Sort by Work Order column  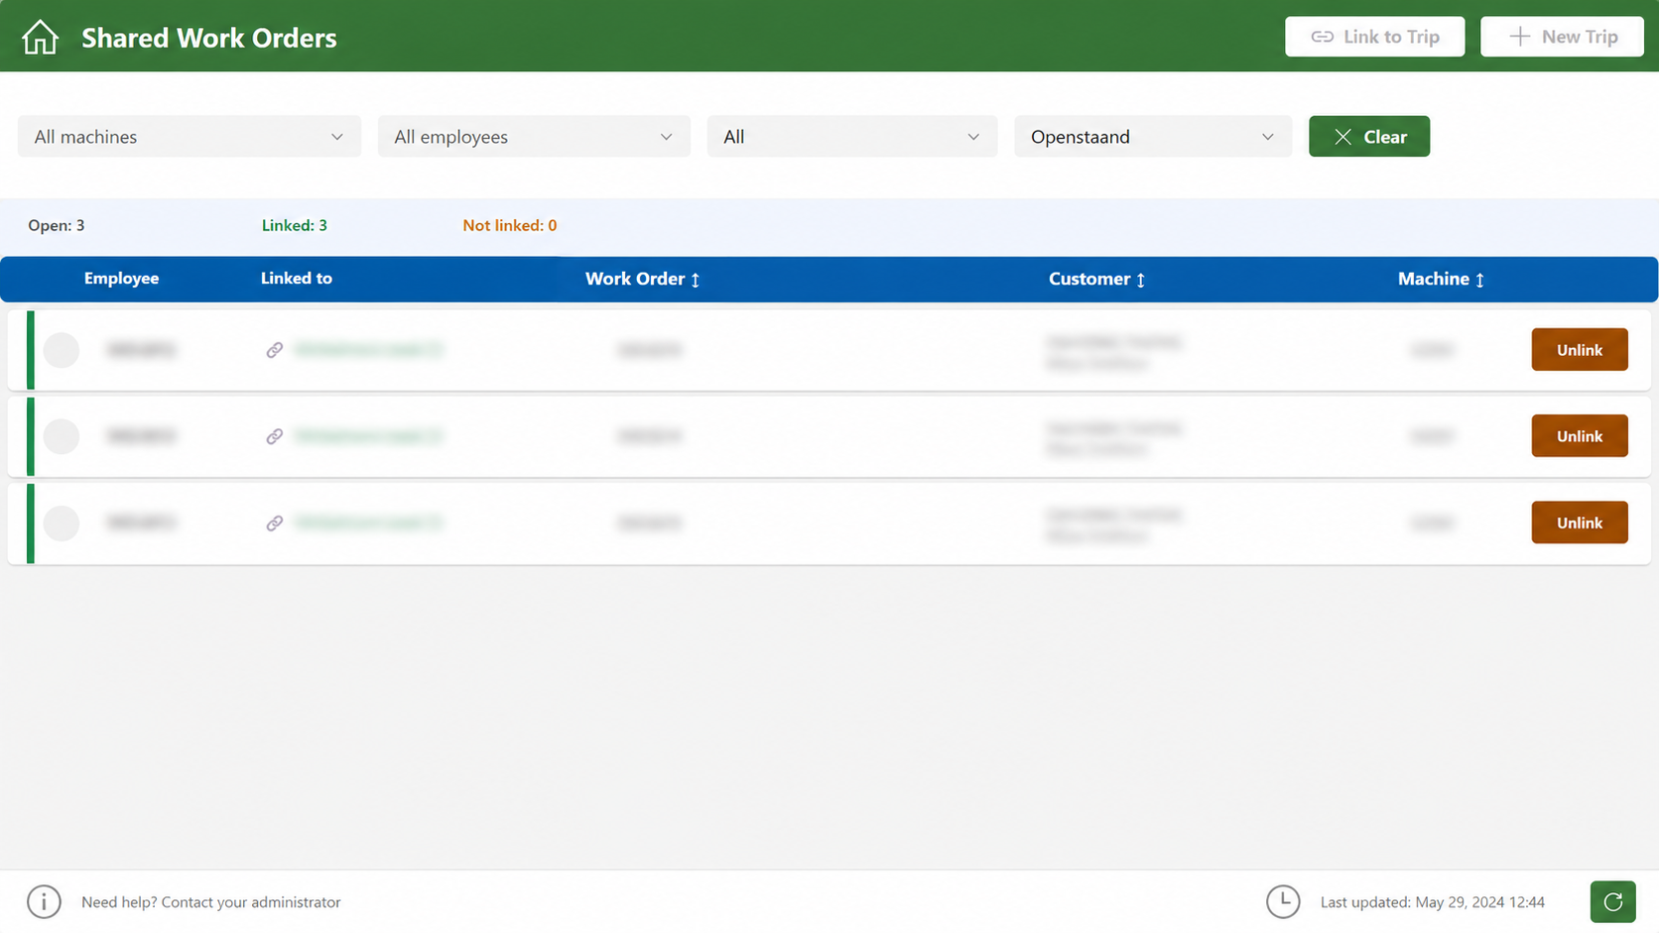tap(643, 279)
